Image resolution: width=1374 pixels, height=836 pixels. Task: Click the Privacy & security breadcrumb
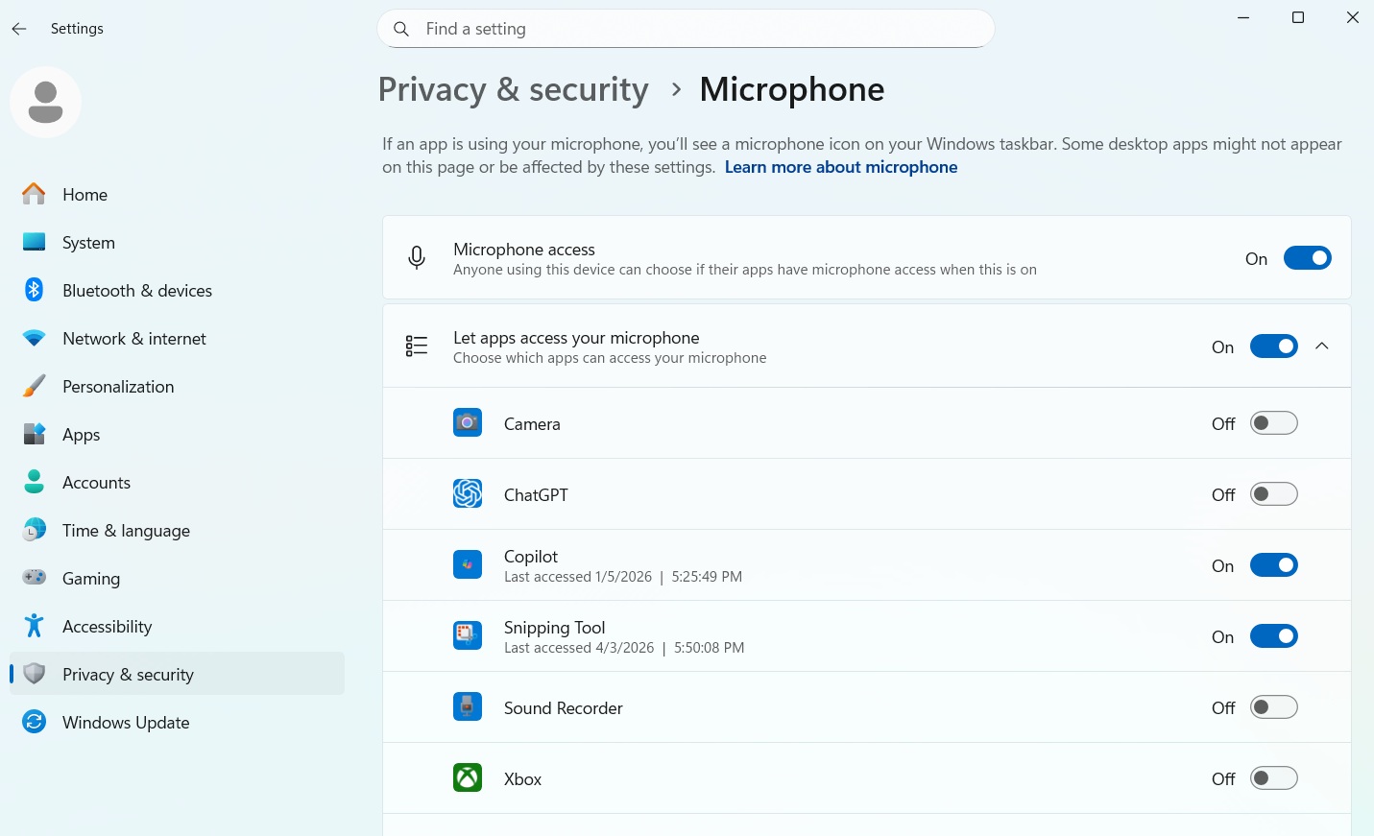click(513, 88)
